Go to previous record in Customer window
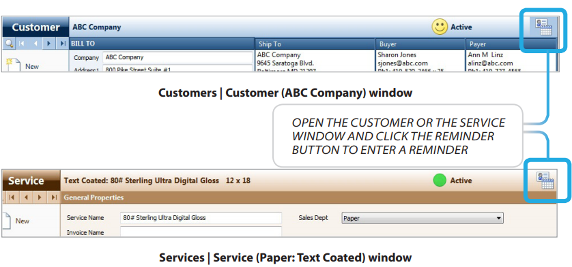The height and width of the screenshot is (267, 572). pyautogui.click(x=35, y=44)
